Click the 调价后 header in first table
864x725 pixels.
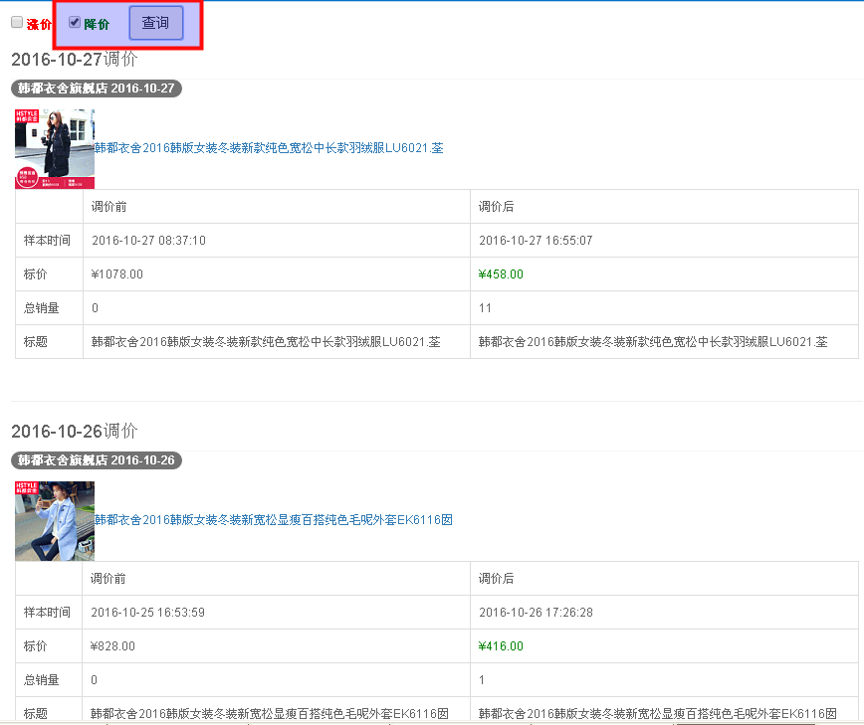tap(496, 207)
